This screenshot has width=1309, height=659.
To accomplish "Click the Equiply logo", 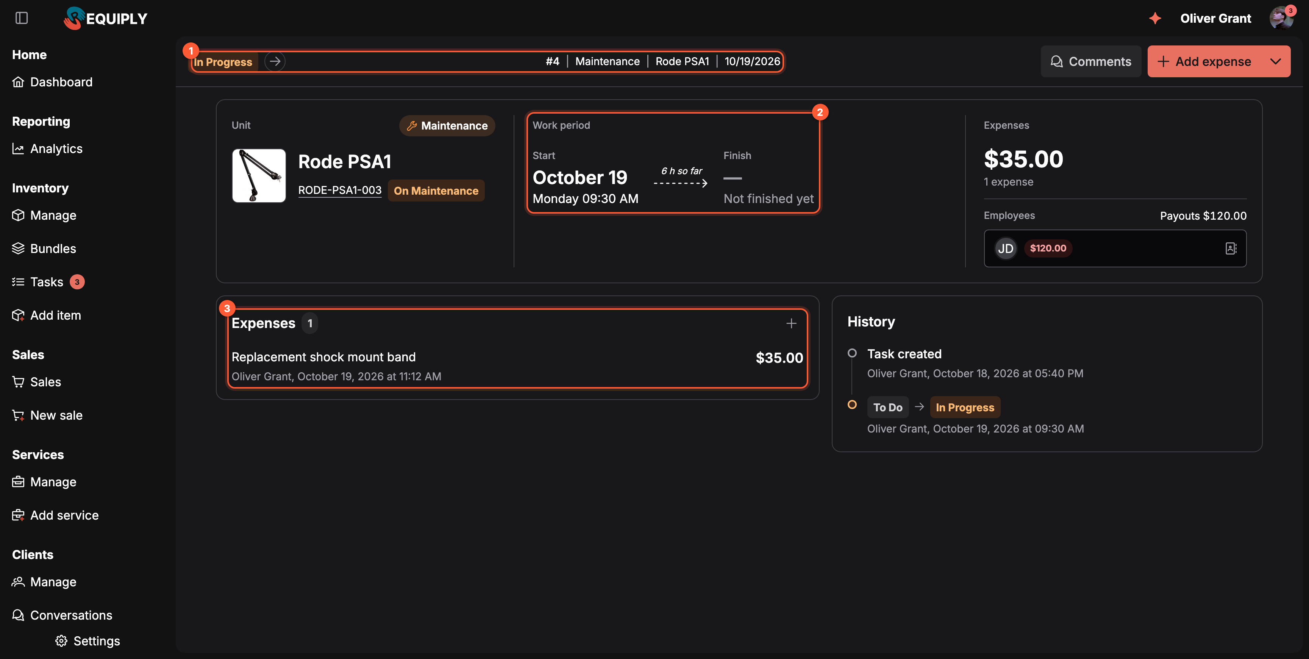I will [105, 18].
